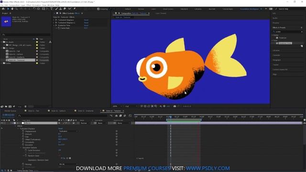Viewport: 306px width, 172px height.
Task: Click the Take Snapshot camera icon
Action: [175, 106]
